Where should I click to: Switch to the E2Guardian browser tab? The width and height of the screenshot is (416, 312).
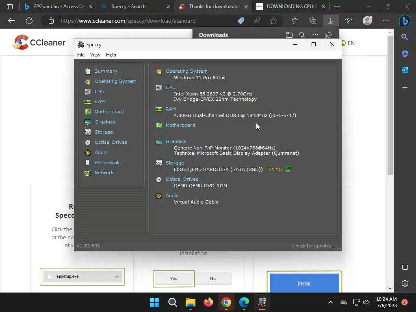tap(58, 6)
